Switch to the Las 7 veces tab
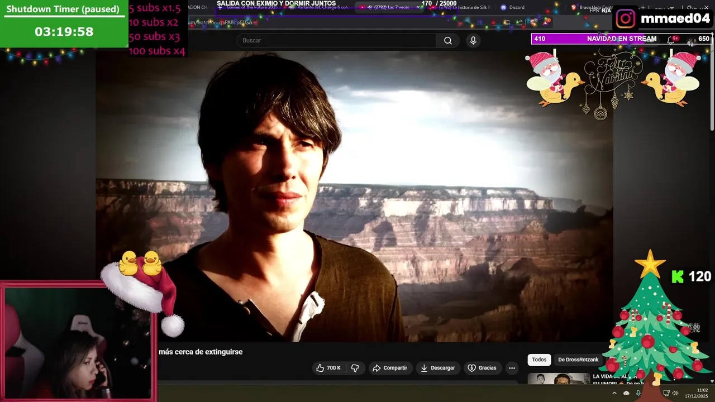Screen dimensions: 715x402 tap(388, 7)
